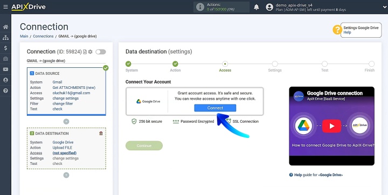This screenshot has width=388, height=195.
Task: Click the yellow question mark help icon
Action: [x=337, y=30]
